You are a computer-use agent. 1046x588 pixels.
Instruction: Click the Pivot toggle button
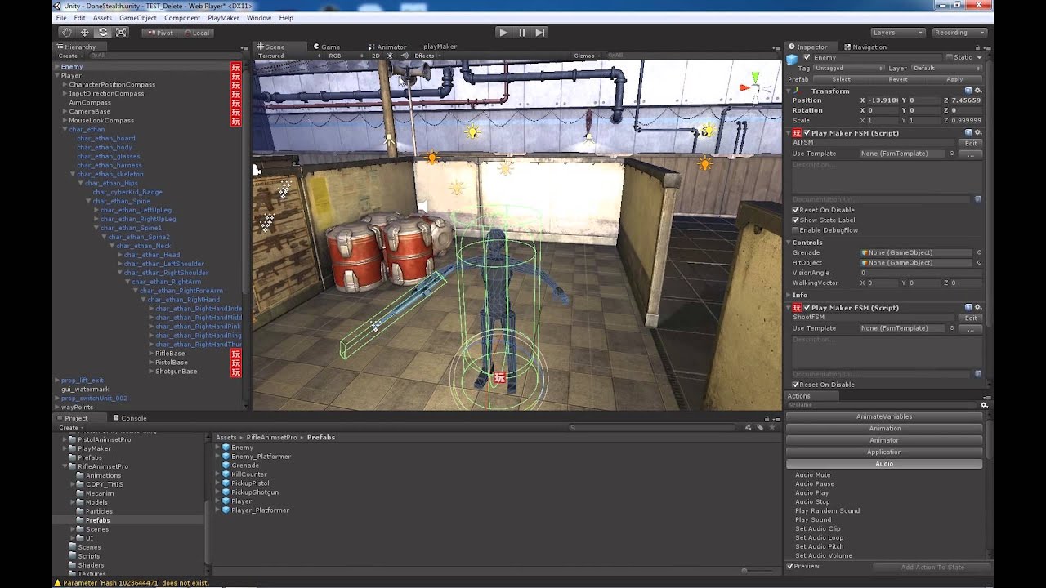[x=160, y=33]
